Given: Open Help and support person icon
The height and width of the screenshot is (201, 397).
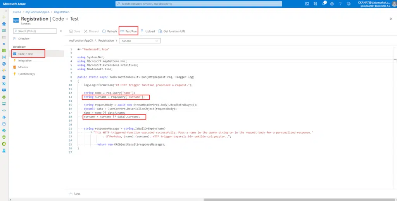Looking at the screenshot, I should coord(4,151).
